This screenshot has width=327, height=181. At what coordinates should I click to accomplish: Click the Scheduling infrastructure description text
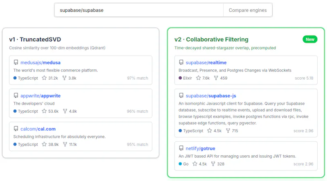point(59,136)
